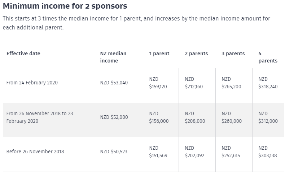
Task: Select the NZD $303,138 cell
Action: [268, 152]
